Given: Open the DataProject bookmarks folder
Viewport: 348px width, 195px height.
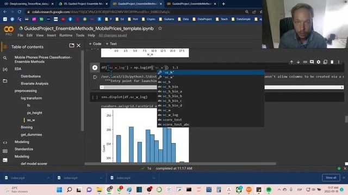Looking at the screenshot, I should tap(202, 19).
